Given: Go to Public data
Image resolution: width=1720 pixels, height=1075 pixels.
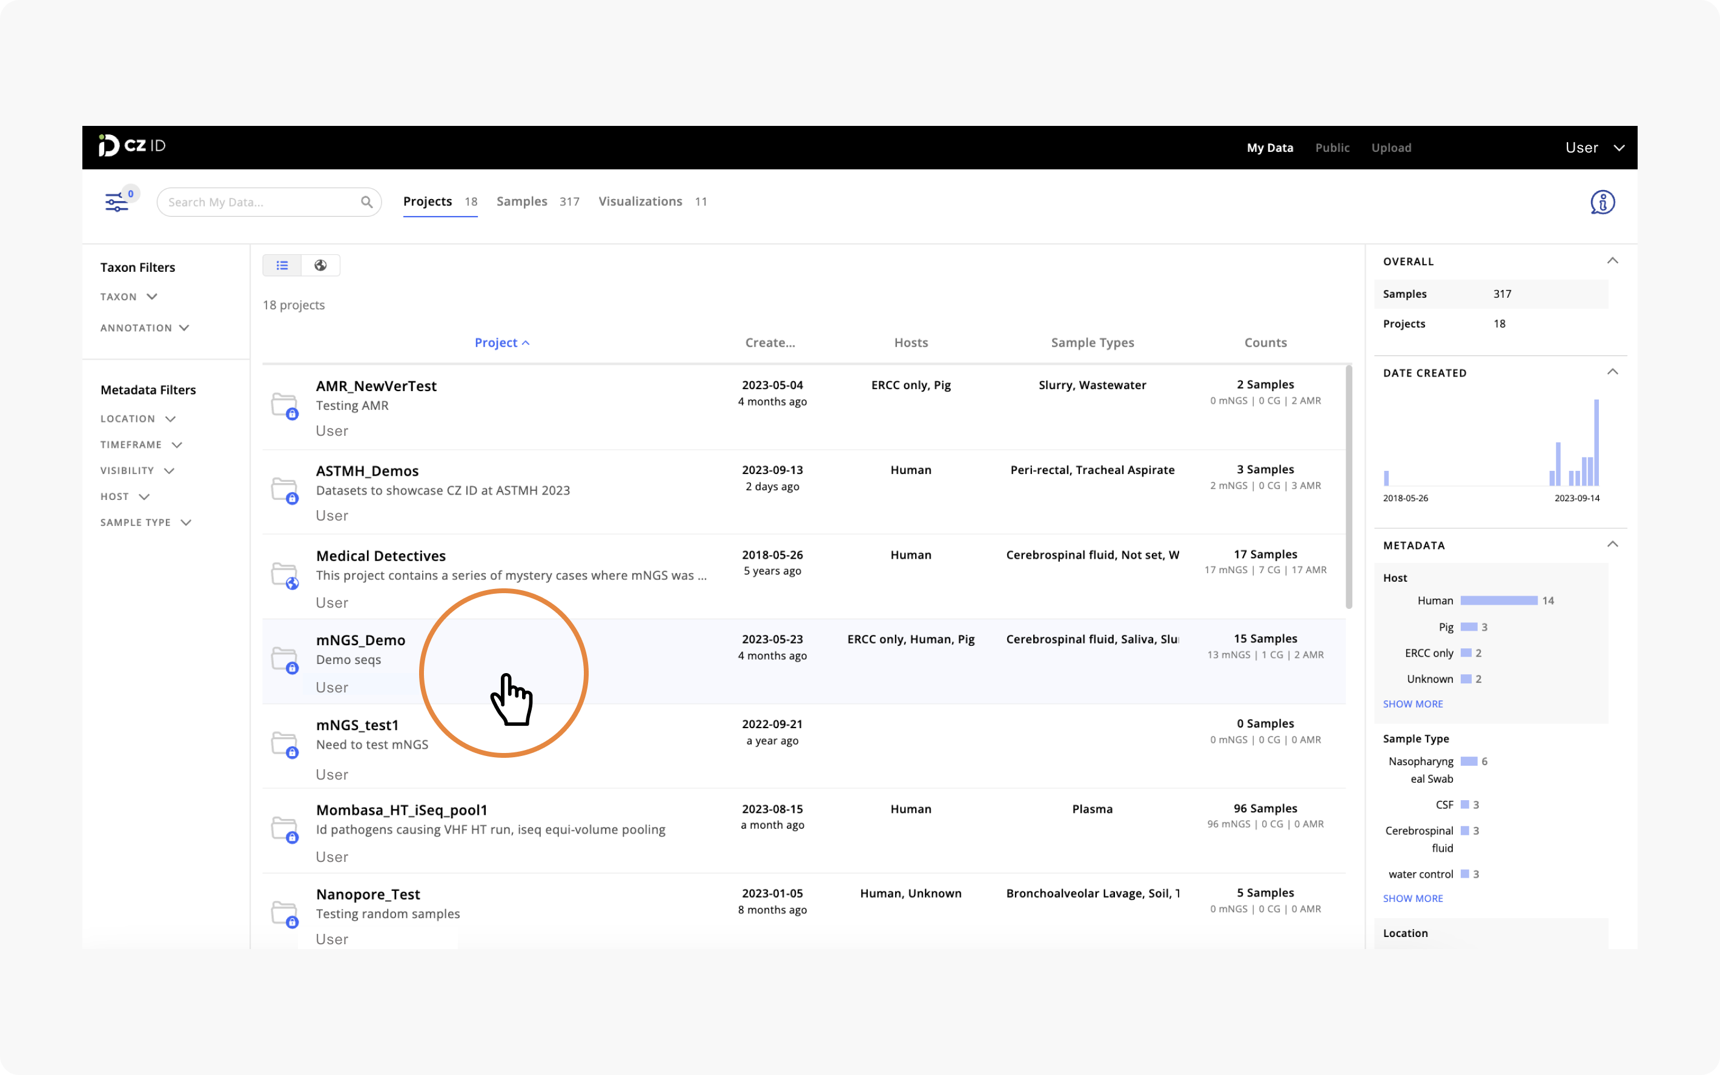Looking at the screenshot, I should pyautogui.click(x=1332, y=148).
